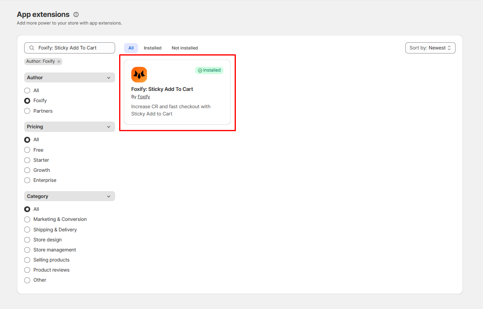This screenshot has width=483, height=309.
Task: Click the Installed status badge checkmark
Action: [x=200, y=70]
